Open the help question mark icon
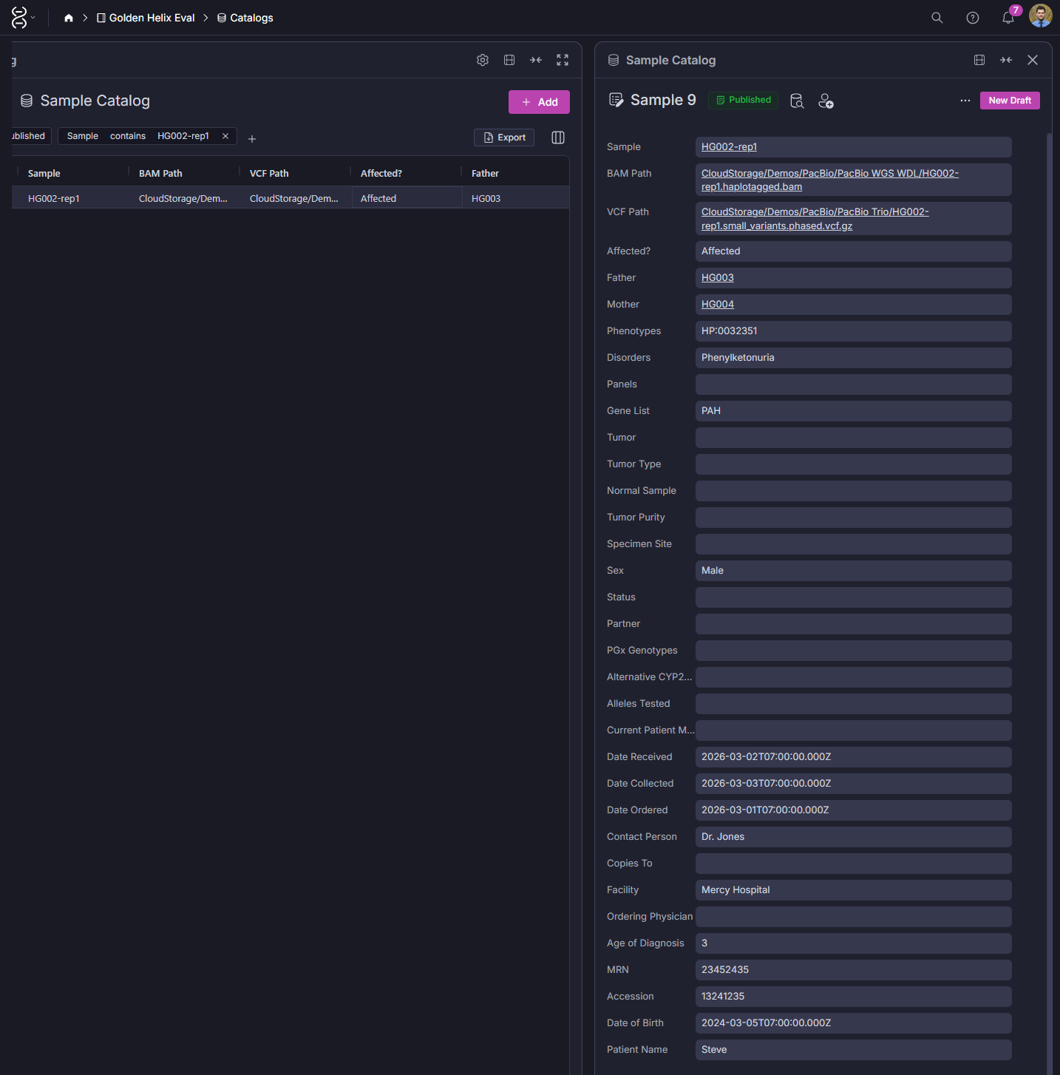 (973, 18)
